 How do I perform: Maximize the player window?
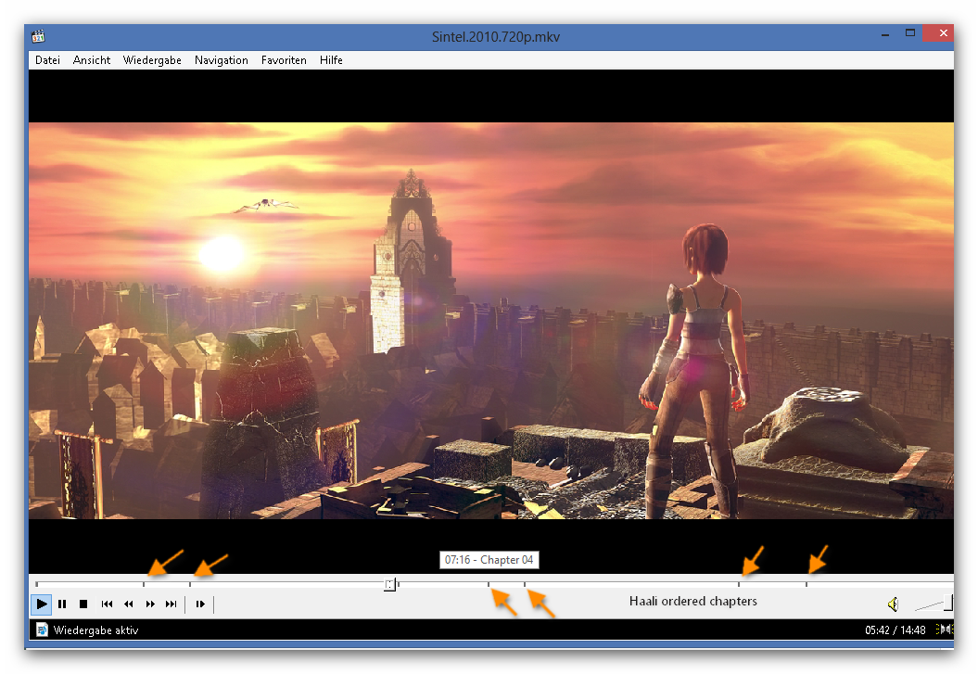(910, 33)
